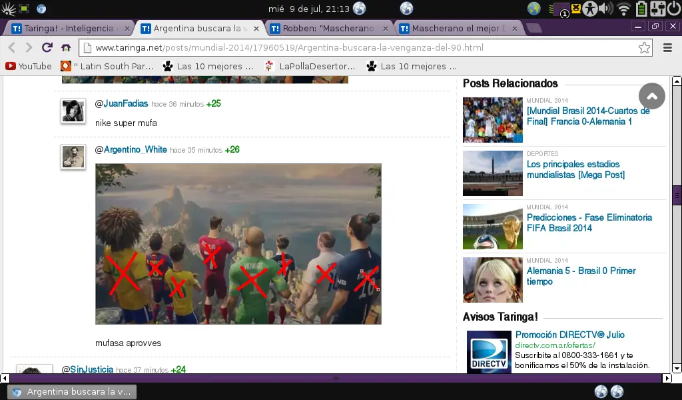Open a new browser tab
Image resolution: width=682 pixels, height=400 pixels.
click(x=533, y=28)
